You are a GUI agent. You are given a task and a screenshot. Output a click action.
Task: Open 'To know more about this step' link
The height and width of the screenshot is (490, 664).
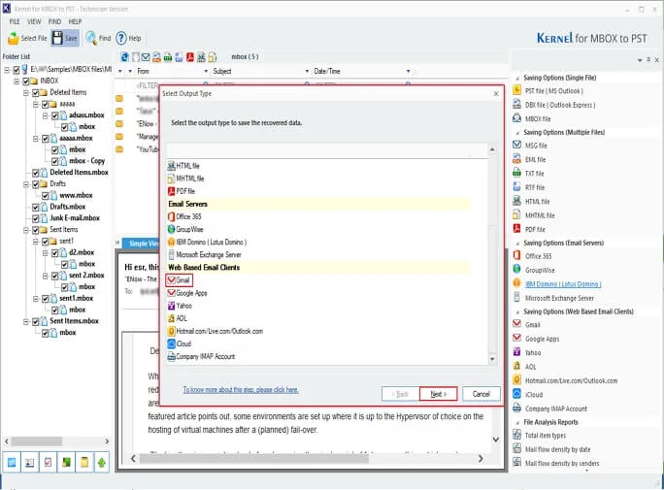[241, 390]
